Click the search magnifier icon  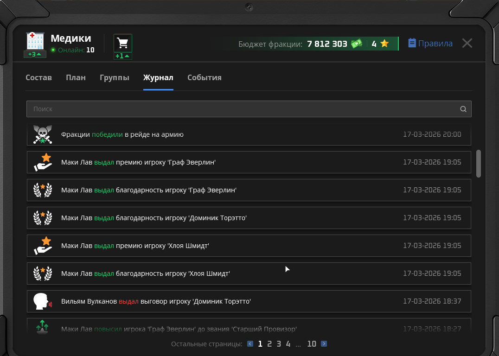[x=463, y=109]
